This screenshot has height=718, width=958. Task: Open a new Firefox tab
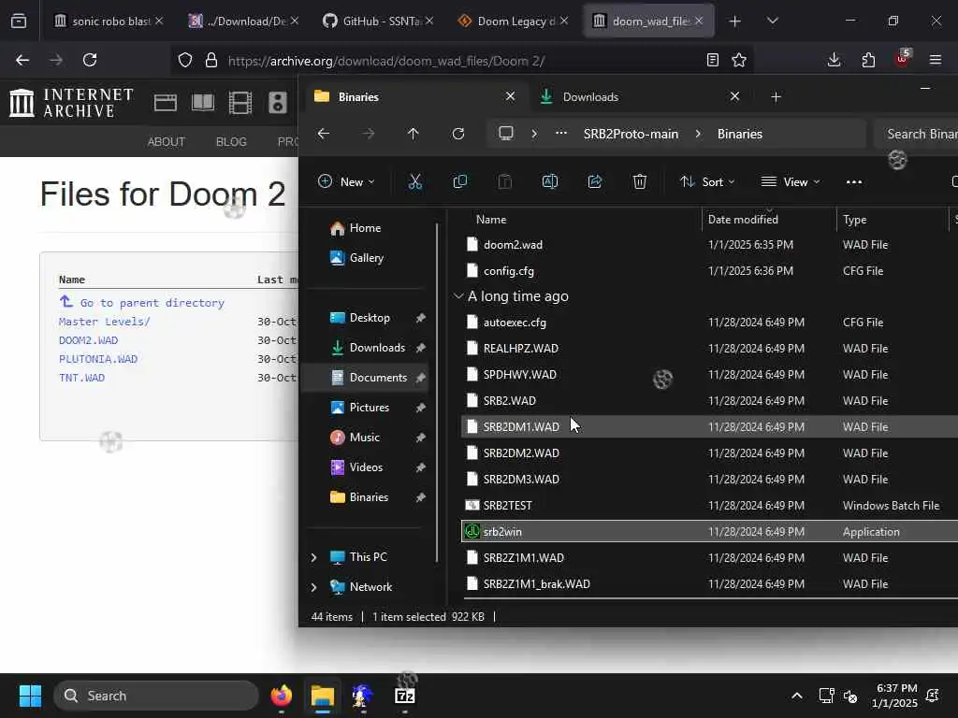(x=735, y=21)
